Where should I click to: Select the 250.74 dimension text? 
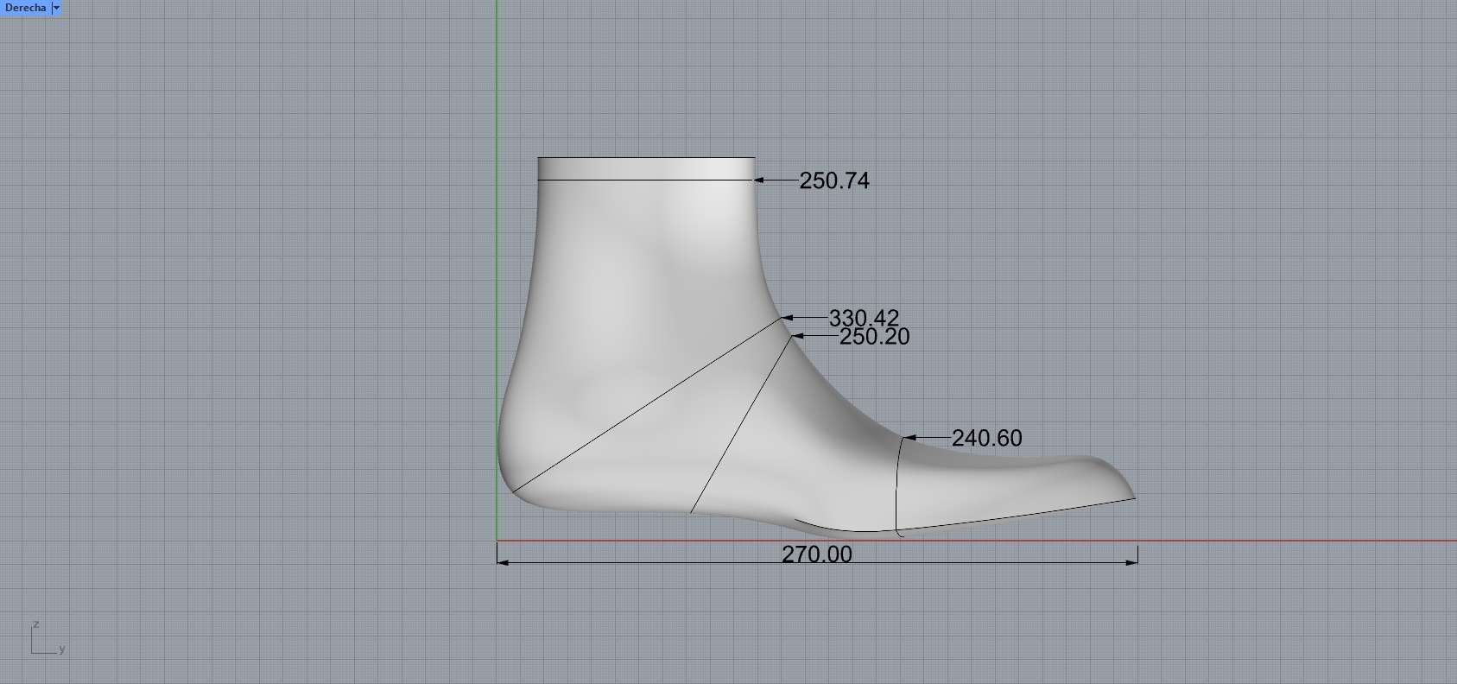point(834,180)
